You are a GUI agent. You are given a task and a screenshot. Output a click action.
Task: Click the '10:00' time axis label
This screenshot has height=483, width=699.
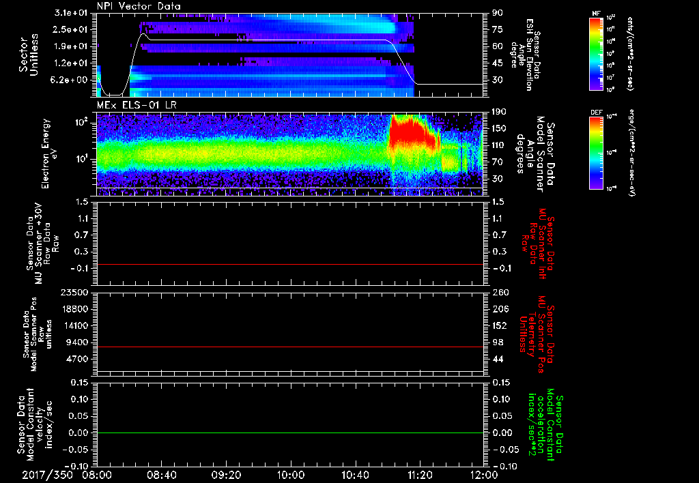click(x=291, y=475)
